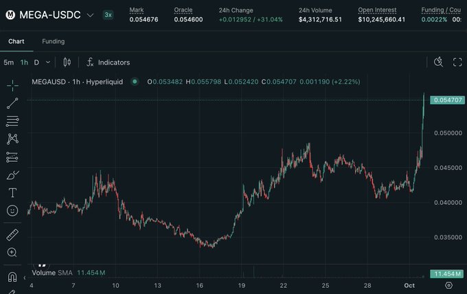Open quick search lightning icon
Viewport: 467px width, 294px height.
coord(438,62)
